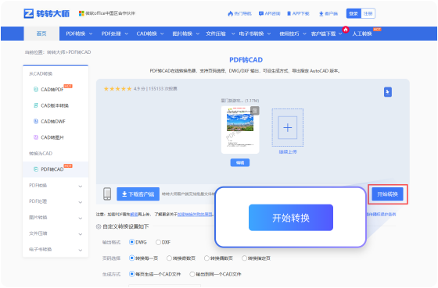
Task: Open 文件压缩 menu in top navigation bar
Action: click(x=220, y=34)
